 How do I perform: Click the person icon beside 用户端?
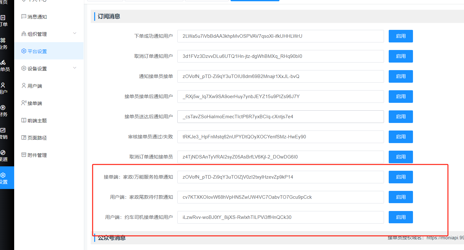[24, 86]
